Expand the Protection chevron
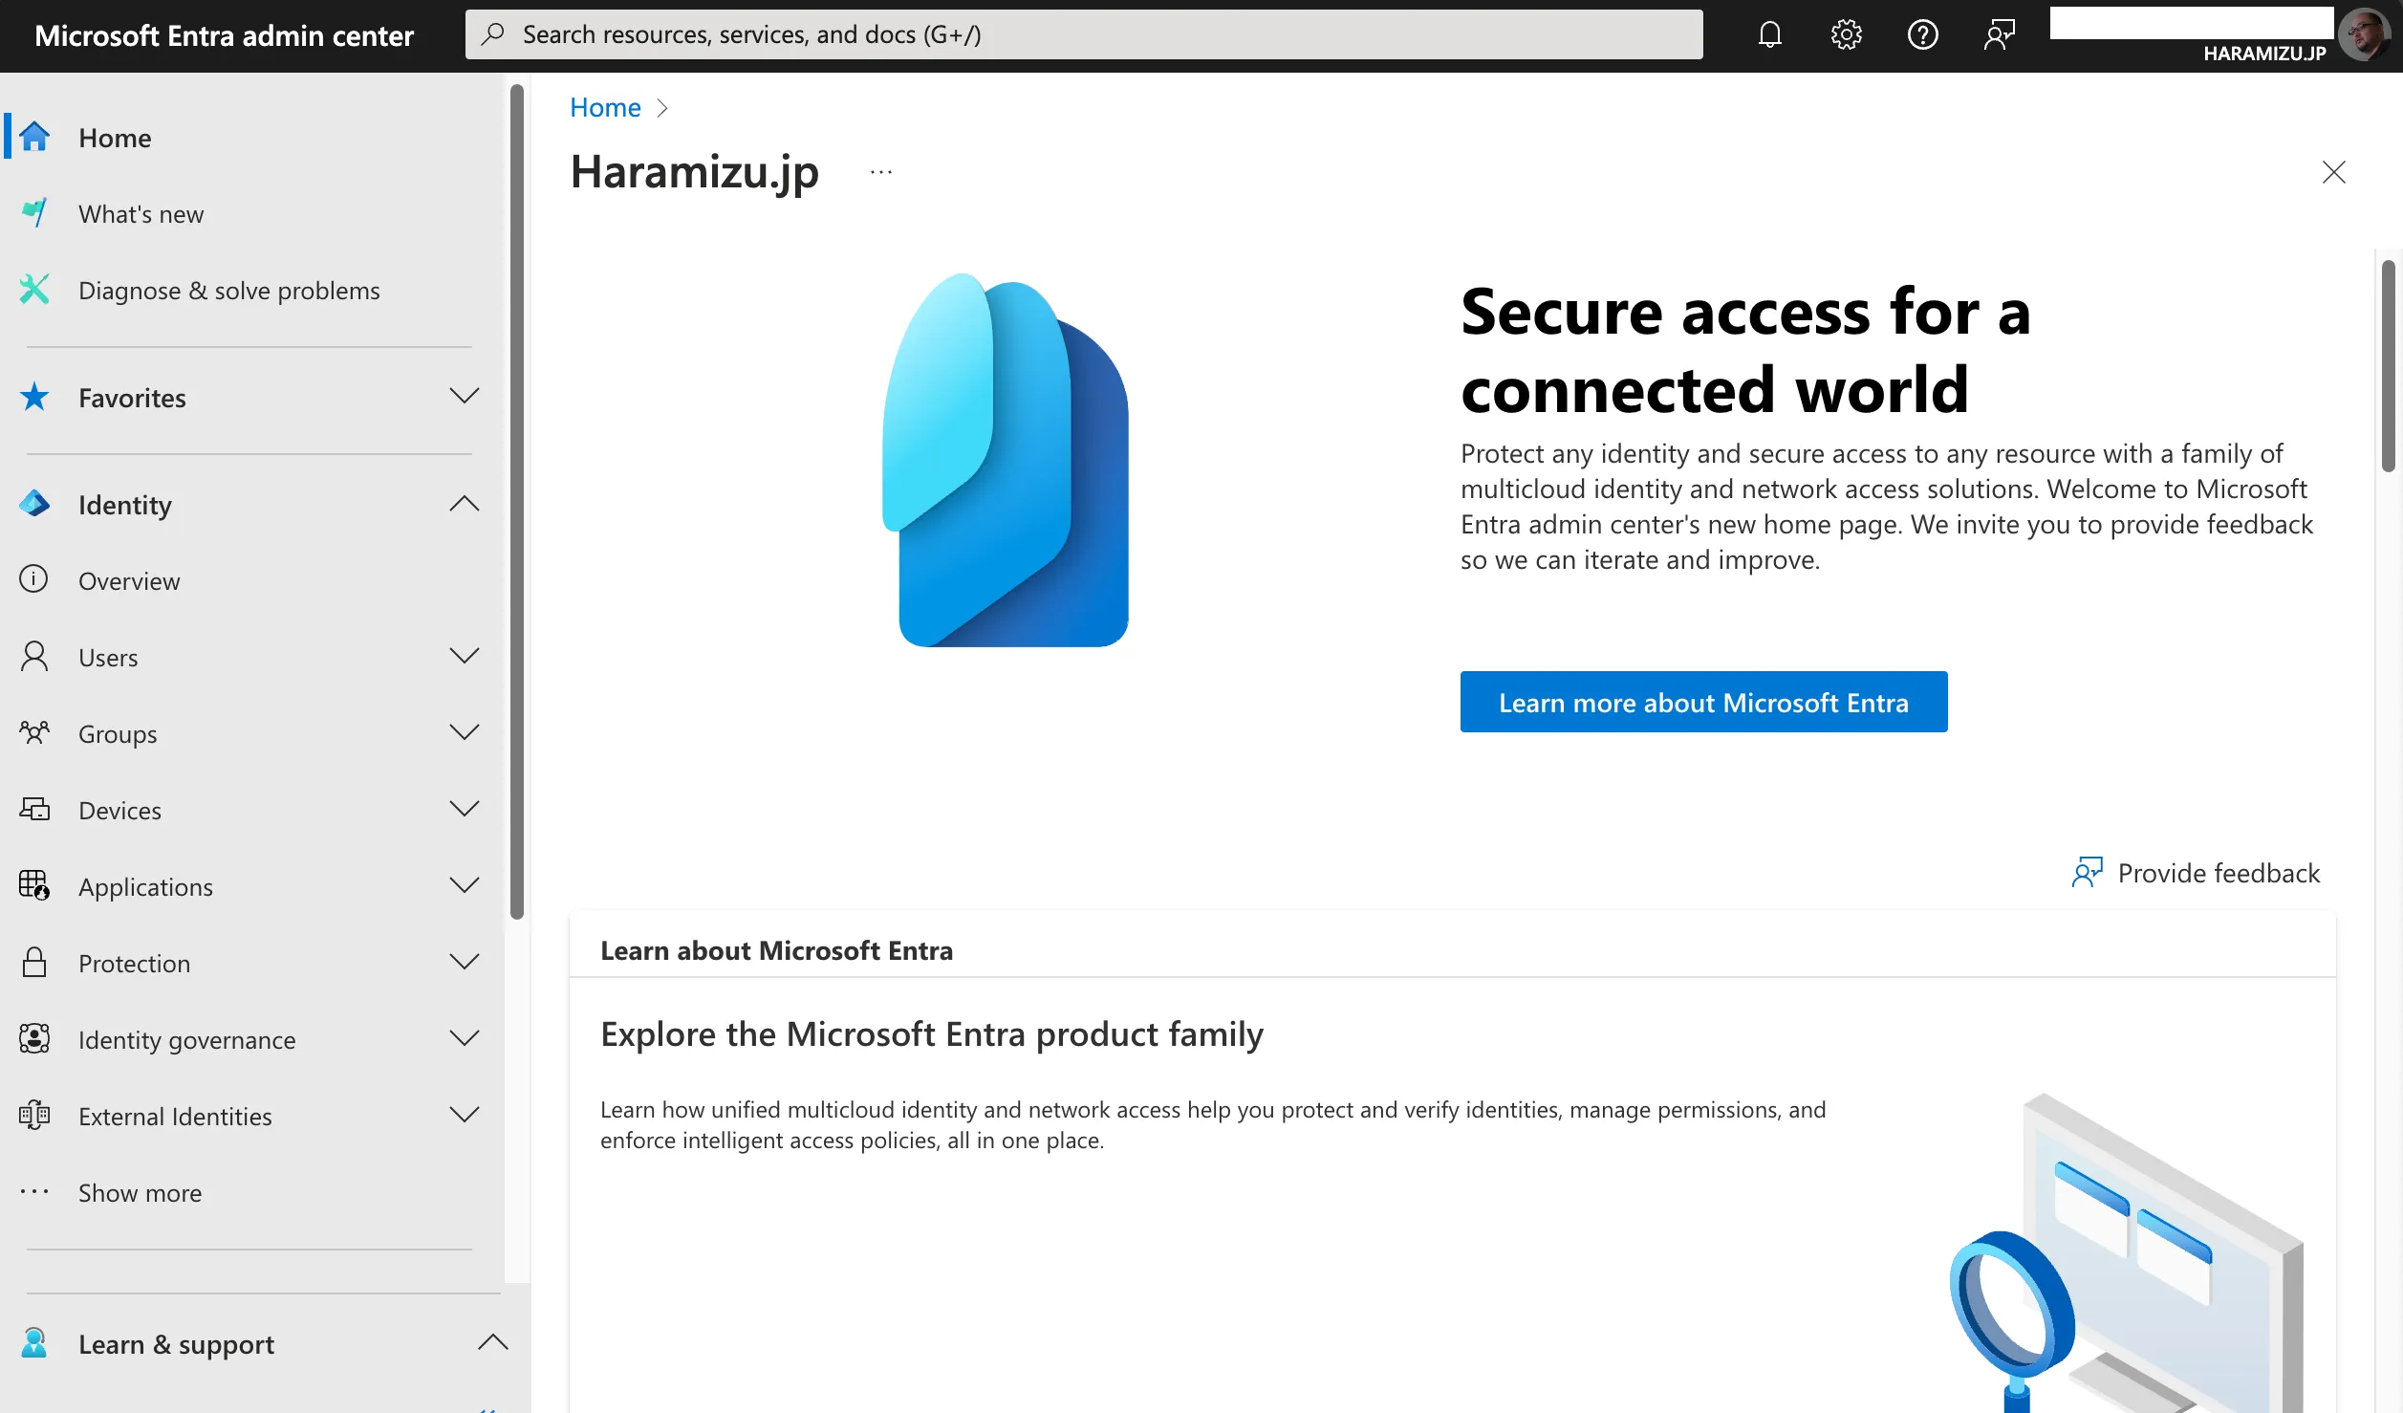This screenshot has height=1413, width=2403. pyautogui.click(x=465, y=963)
